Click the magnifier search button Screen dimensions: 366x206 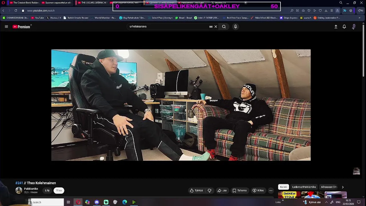coord(224,27)
